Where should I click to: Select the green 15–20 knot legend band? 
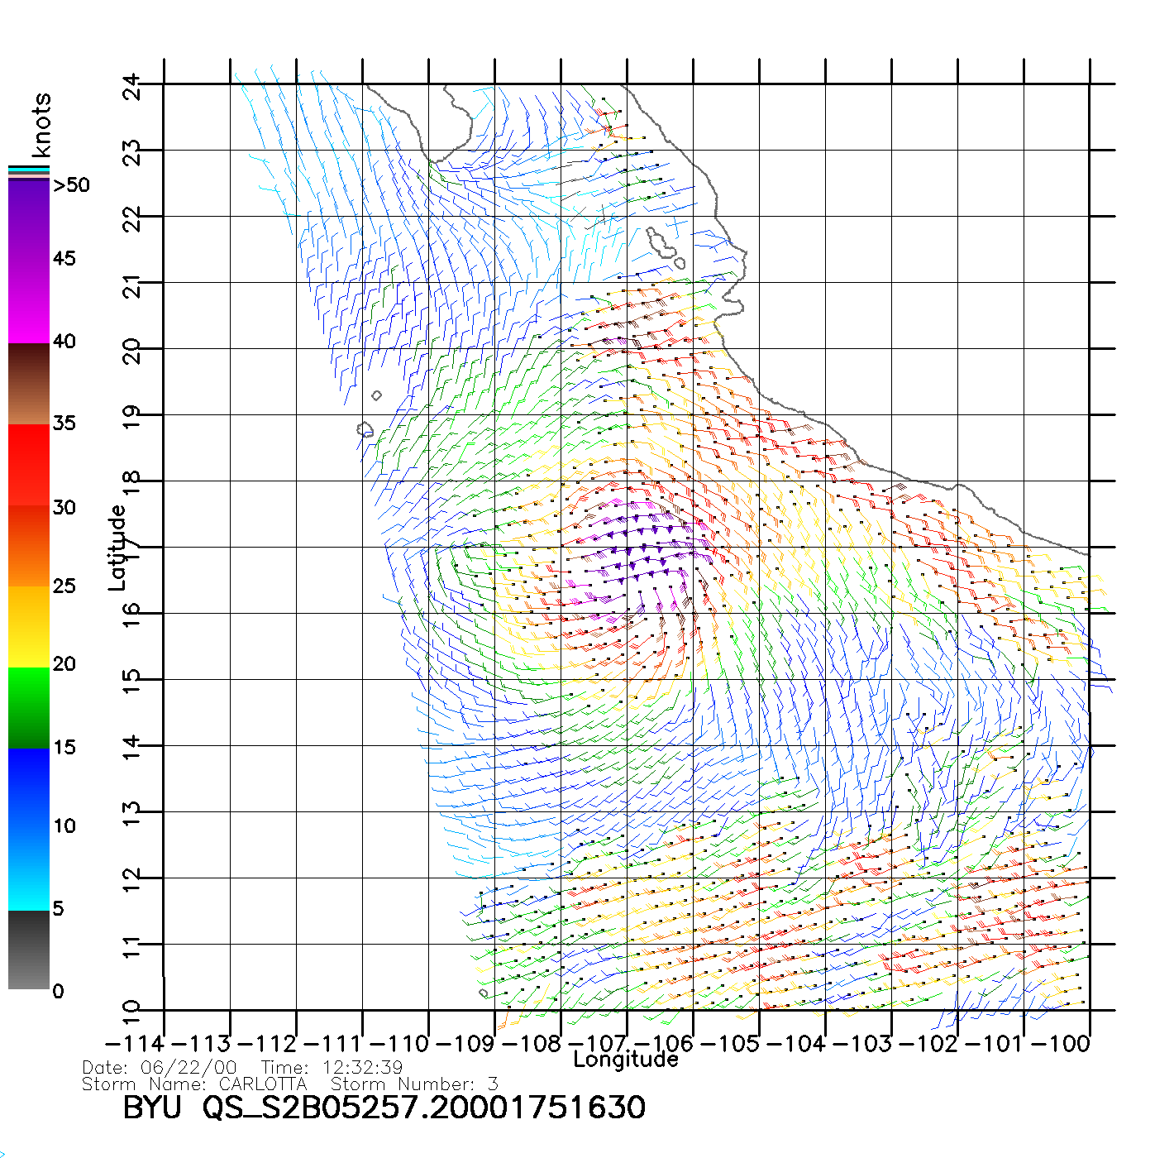pyautogui.click(x=29, y=707)
